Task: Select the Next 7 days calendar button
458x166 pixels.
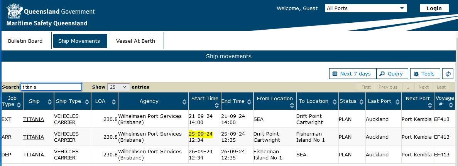Action: pos(353,74)
